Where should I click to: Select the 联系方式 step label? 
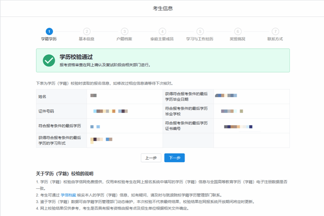[275, 39]
